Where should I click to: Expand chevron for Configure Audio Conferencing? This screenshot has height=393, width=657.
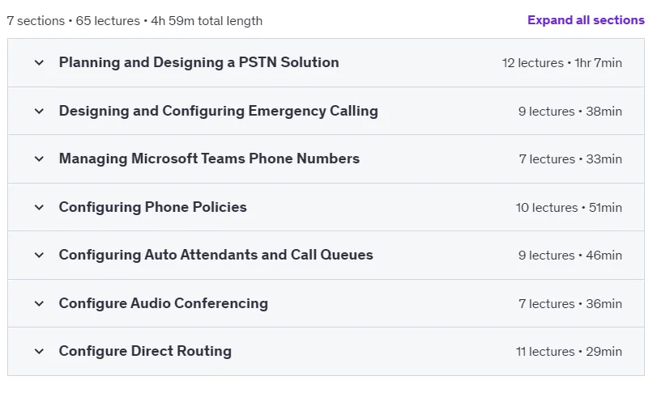click(39, 303)
